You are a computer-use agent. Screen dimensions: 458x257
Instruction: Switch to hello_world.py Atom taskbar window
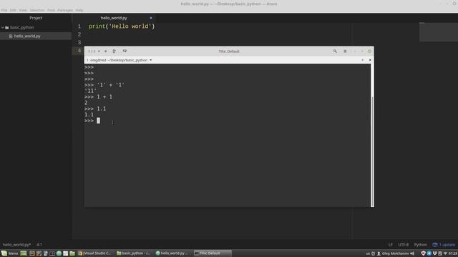172,253
